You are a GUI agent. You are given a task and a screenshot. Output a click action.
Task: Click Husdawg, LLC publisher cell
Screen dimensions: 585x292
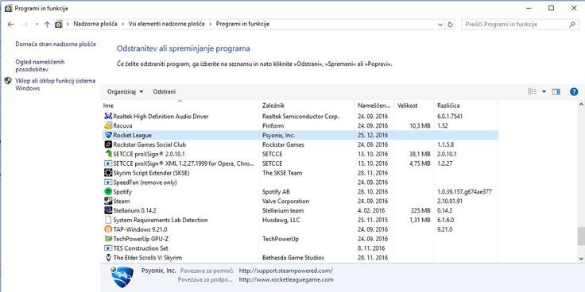281,220
